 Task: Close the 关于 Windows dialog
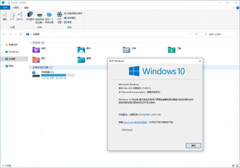click(200, 61)
